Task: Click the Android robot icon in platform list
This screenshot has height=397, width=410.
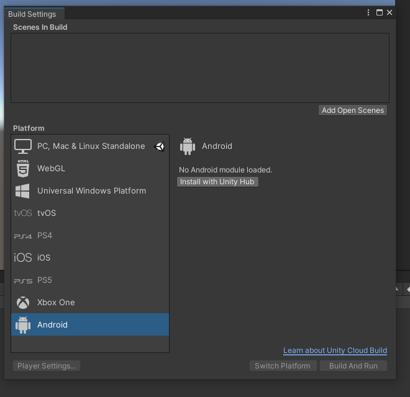Action: click(23, 325)
